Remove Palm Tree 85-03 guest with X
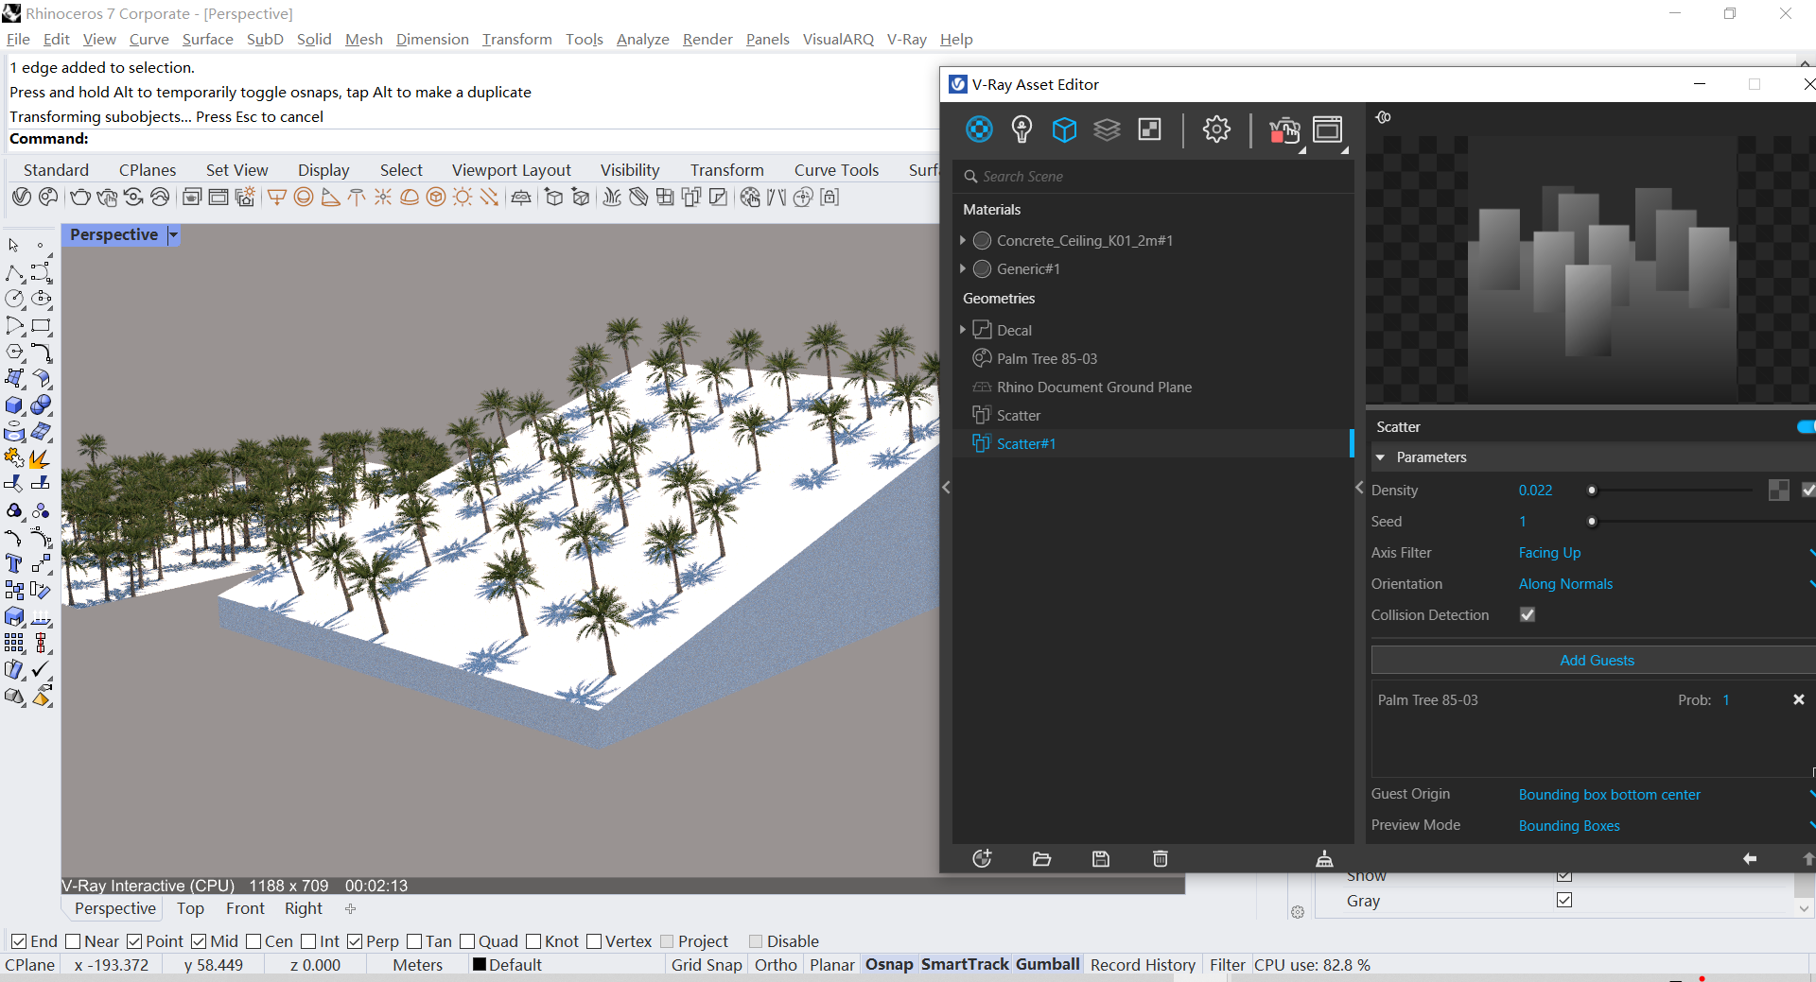 pos(1799,699)
